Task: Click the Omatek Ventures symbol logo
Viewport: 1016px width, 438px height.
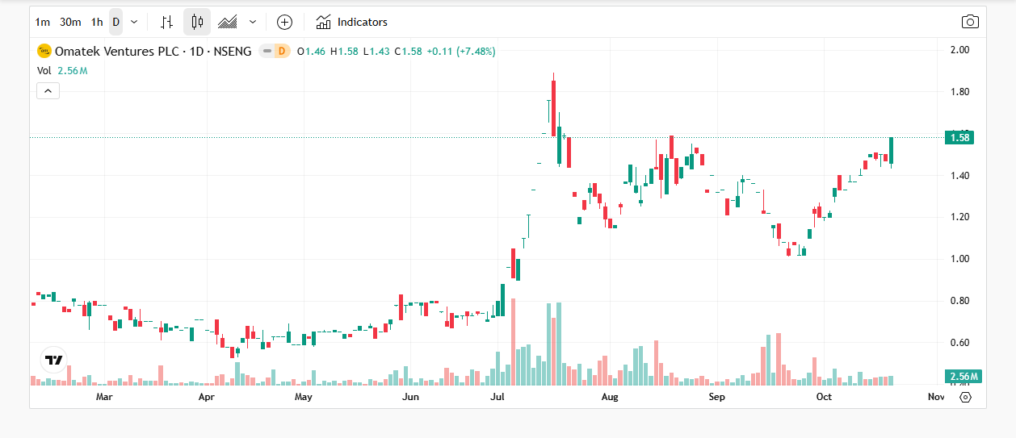Action: tap(44, 51)
